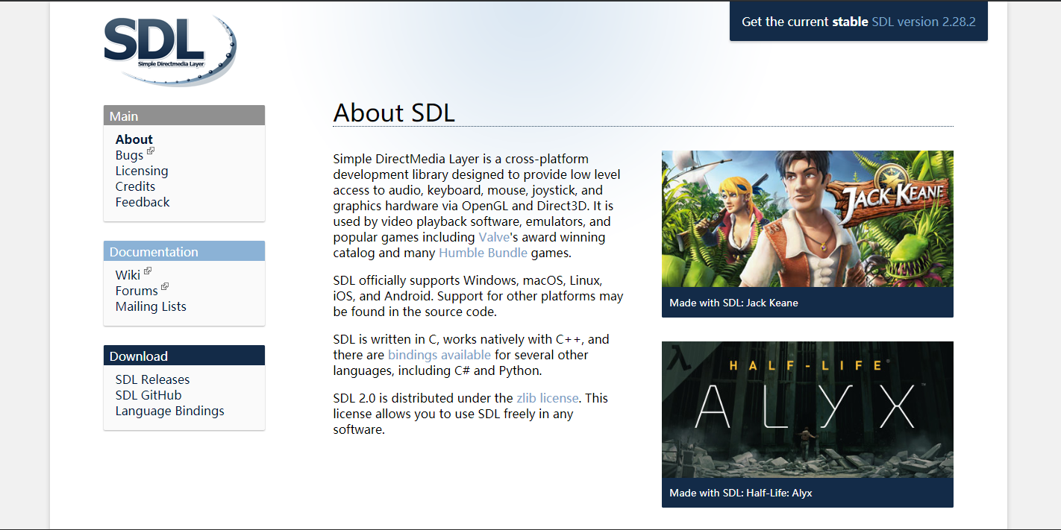Click external-link icon next to Bugs
This screenshot has width=1061, height=530.
click(x=151, y=151)
